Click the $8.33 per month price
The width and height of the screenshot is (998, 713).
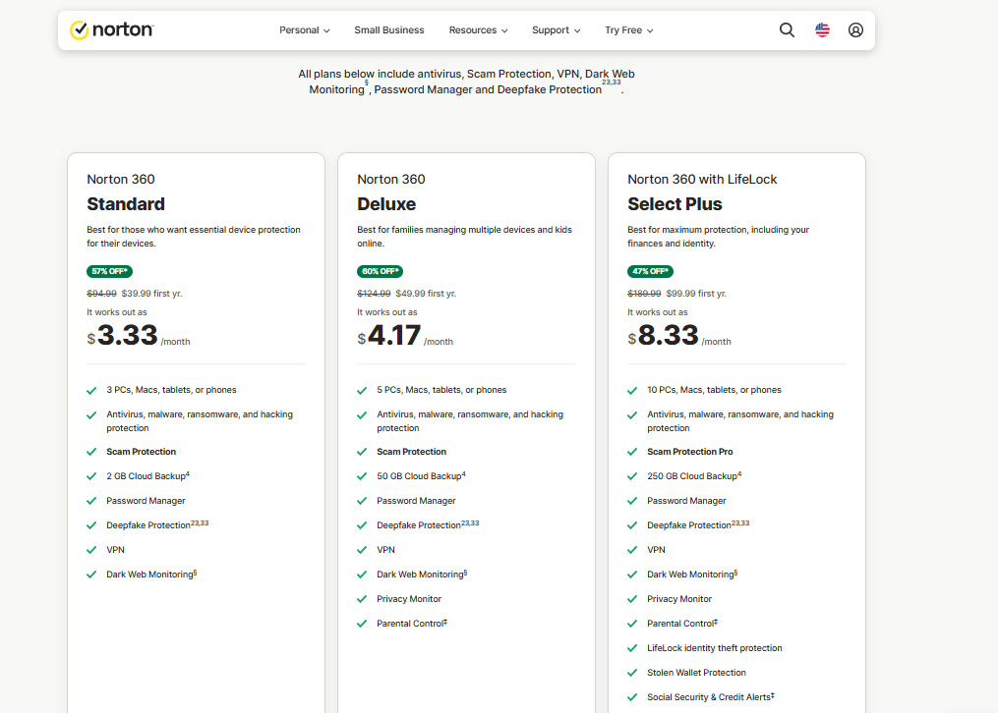[679, 336]
